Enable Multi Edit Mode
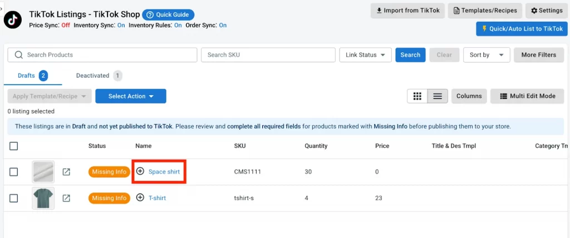Image resolution: width=570 pixels, height=238 pixels. [x=528, y=96]
